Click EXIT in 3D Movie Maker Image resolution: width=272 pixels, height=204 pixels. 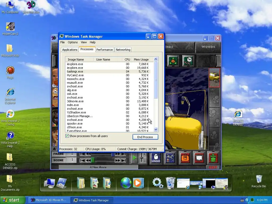213,167
